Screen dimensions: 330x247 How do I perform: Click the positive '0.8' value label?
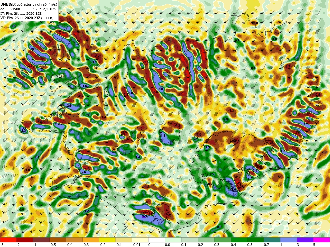[237, 40]
